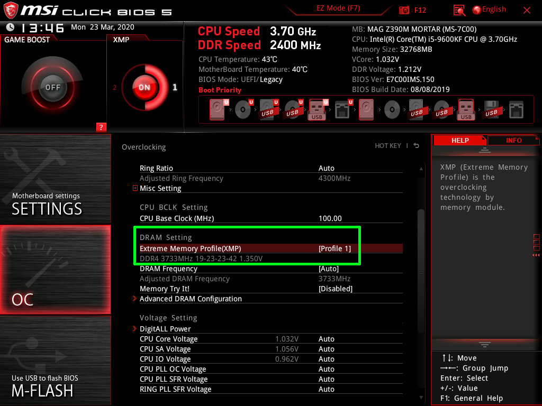
Task: Open Extreme Memory Profile value Profile 1
Action: [x=335, y=248]
